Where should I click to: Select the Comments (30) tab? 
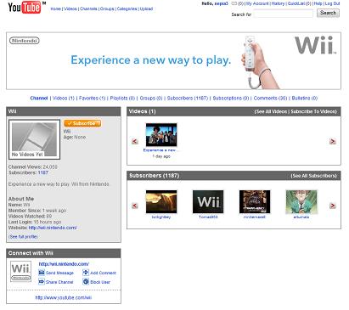270,99
